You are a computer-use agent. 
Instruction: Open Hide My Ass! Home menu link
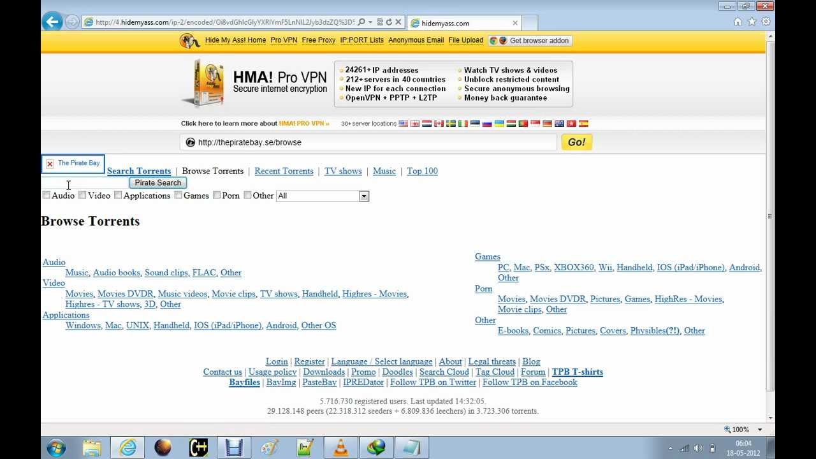[235, 40]
